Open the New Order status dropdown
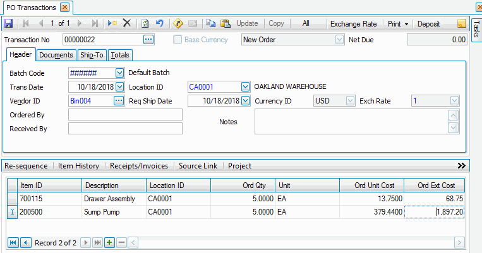The width and height of the screenshot is (482, 253). pos(339,40)
